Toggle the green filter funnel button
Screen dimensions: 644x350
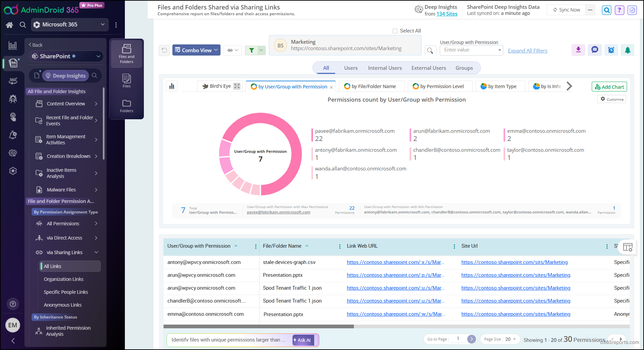(251, 50)
